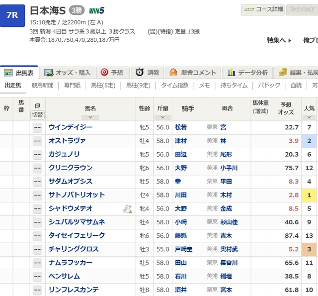Screen dimensions: 318x296
Task: Open jockey 松若 profile
Action: click(x=181, y=127)
